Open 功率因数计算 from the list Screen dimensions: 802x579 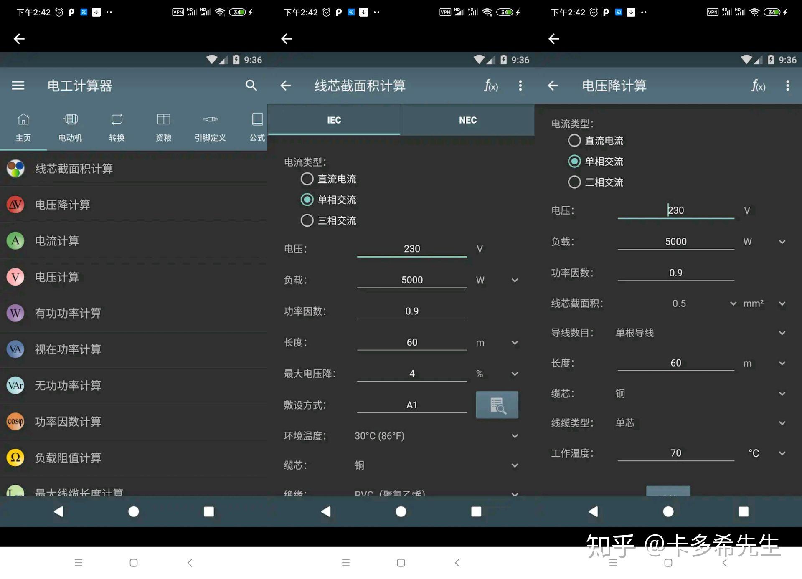(x=68, y=422)
